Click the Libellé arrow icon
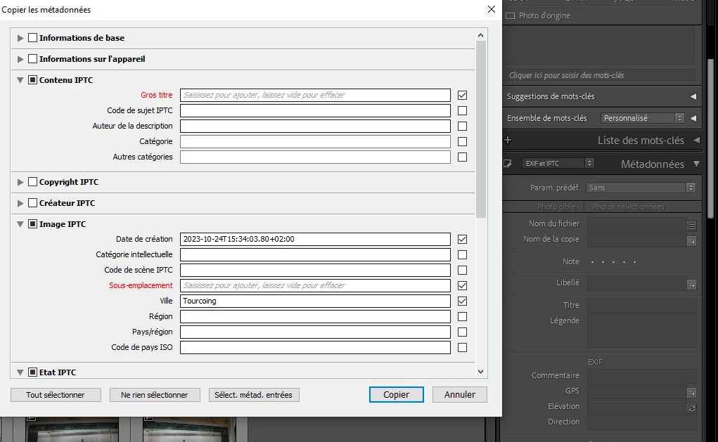 691,285
